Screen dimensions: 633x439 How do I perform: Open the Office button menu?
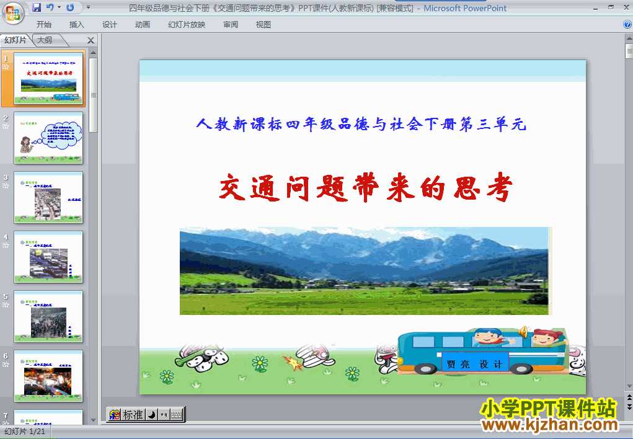point(13,13)
